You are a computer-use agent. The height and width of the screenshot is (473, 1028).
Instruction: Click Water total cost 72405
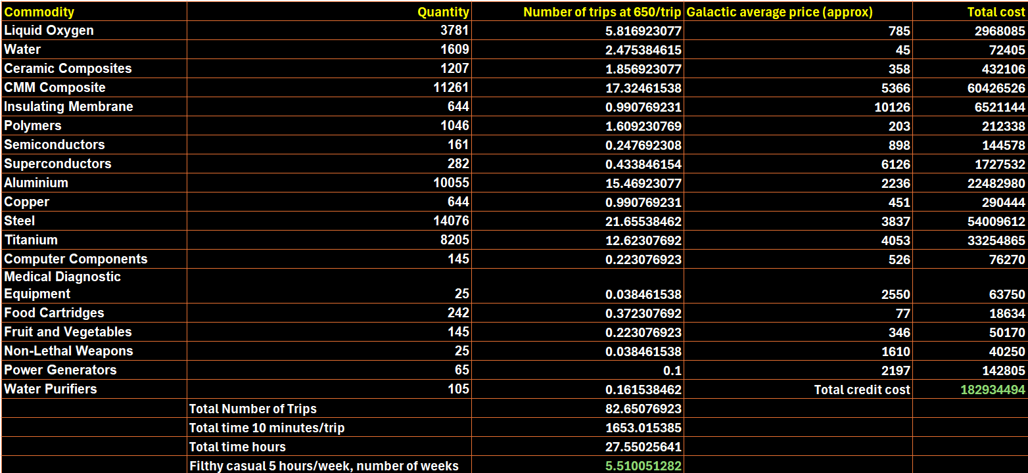coord(970,49)
